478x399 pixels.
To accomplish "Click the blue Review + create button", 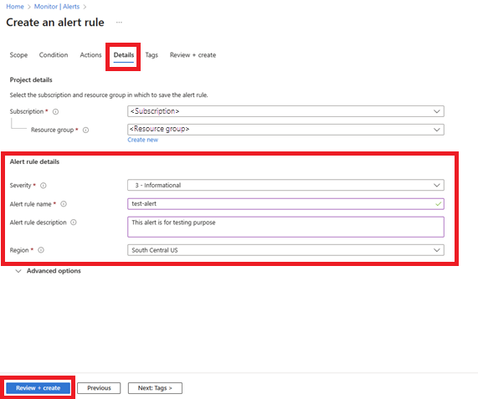I will (x=39, y=388).
